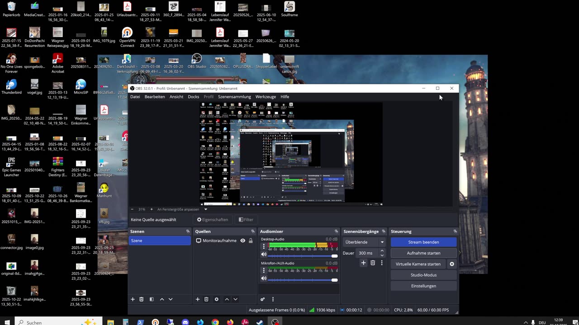Image resolution: width=579 pixels, height=325 pixels.
Task: Open OBS Studio desktop shortcut
Action: pyautogui.click(x=197, y=61)
